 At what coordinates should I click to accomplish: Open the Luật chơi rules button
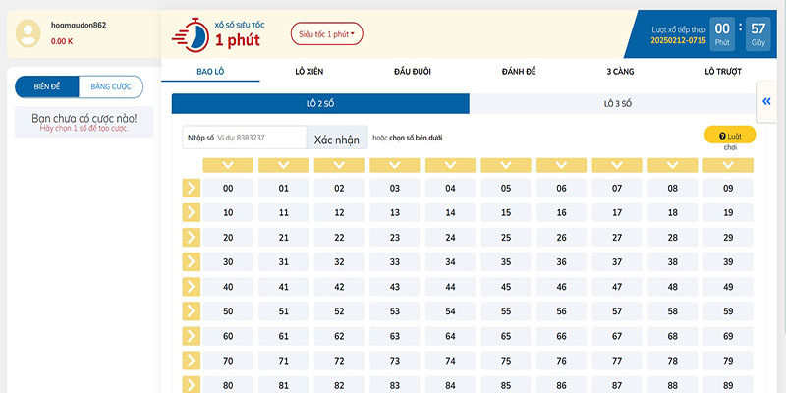[730, 136]
